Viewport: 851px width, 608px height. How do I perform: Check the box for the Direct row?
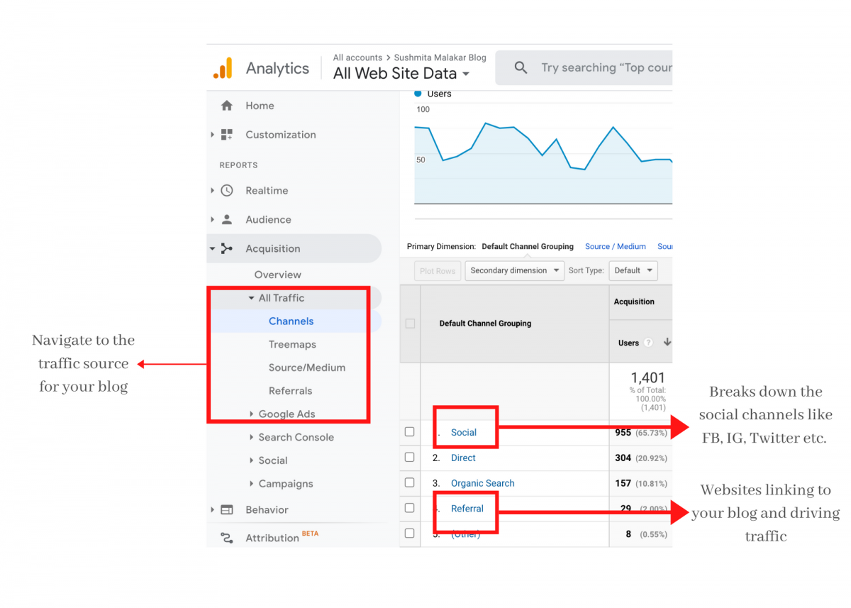click(x=409, y=457)
